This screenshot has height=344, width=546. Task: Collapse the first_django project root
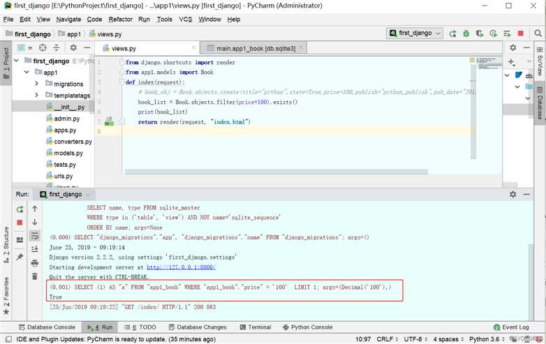[x=16, y=61]
